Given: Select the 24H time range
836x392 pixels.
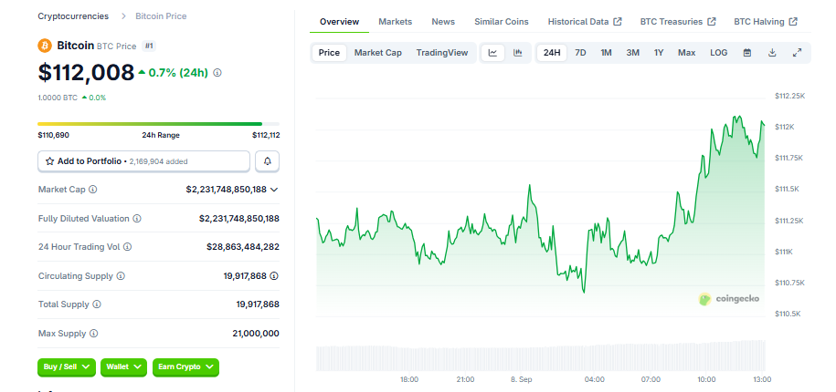Looking at the screenshot, I should coord(552,53).
